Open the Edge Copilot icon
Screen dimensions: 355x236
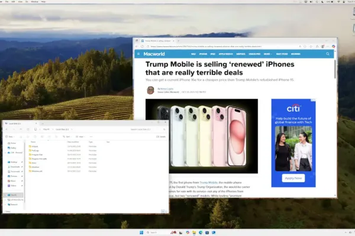pyautogui.click(x=334, y=47)
